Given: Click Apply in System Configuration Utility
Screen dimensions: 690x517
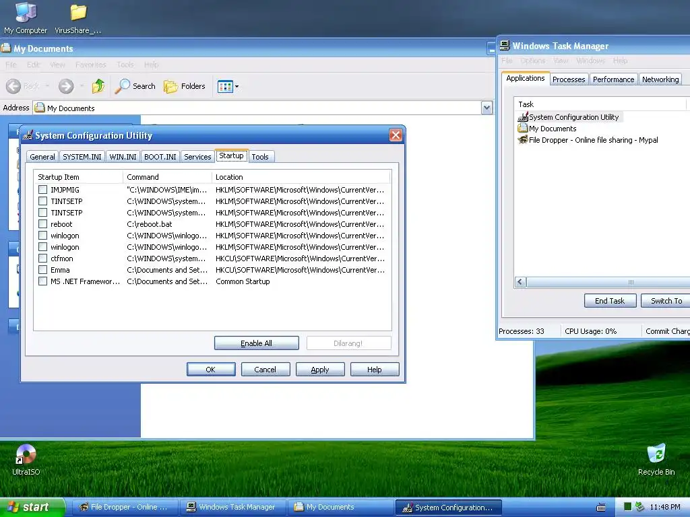Looking at the screenshot, I should (320, 370).
